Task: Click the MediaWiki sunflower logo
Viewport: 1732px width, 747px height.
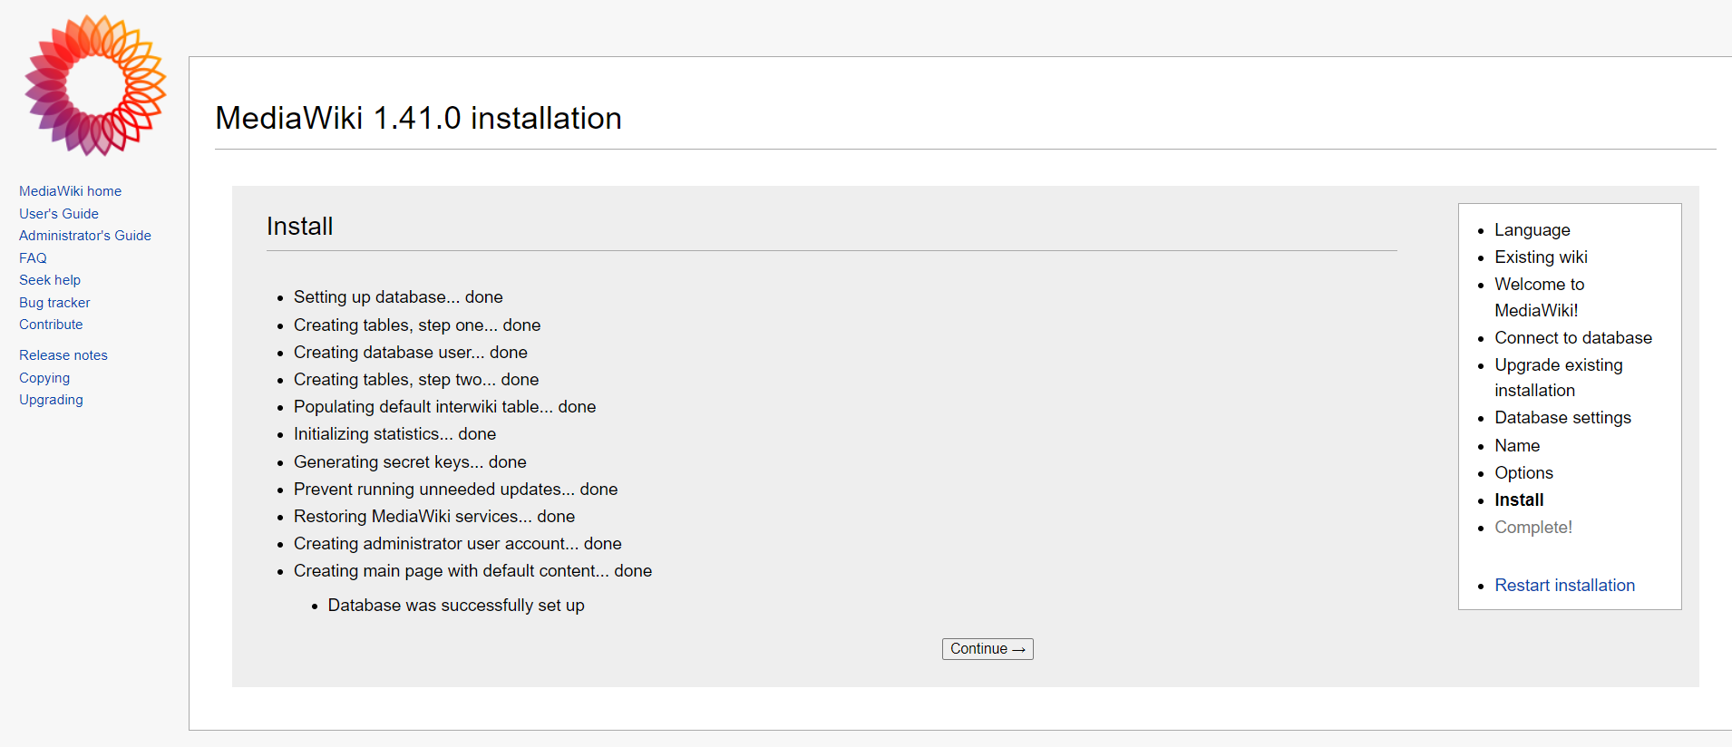Action: point(95,85)
